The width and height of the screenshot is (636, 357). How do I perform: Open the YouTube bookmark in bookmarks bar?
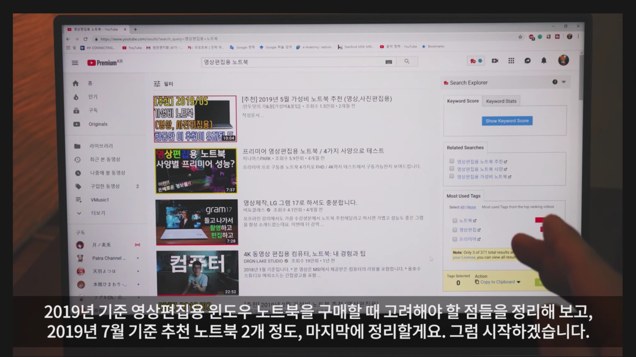pyautogui.click(x=132, y=47)
